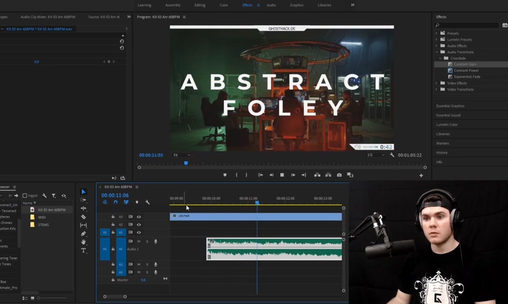Image resolution: width=508 pixels, height=304 pixels.
Task: Open the Fit zoom level dropdown
Action: pos(181,155)
